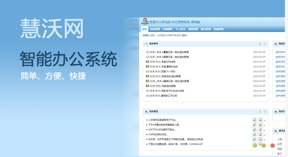288x157 pixels.
Task: Click the 张园长 user name link
Action: click(x=146, y=35)
